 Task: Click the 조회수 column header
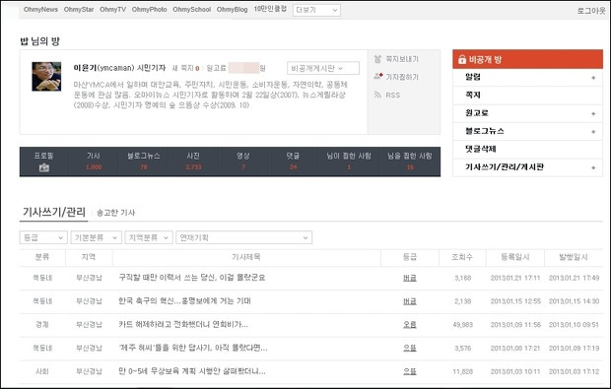(462, 257)
